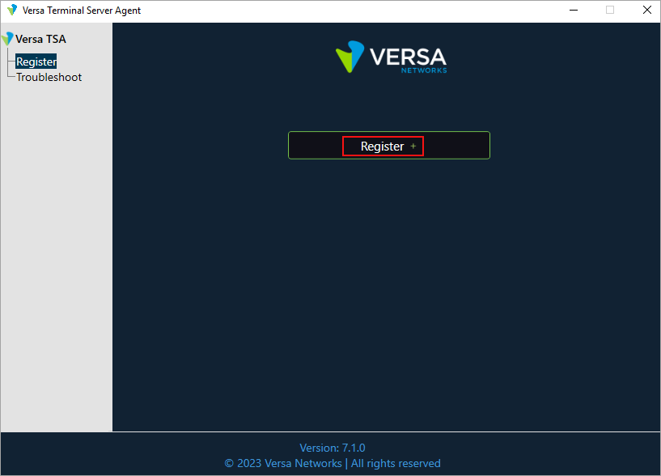Click the Versa logo leaf emblem
The width and height of the screenshot is (661, 476).
click(x=350, y=57)
